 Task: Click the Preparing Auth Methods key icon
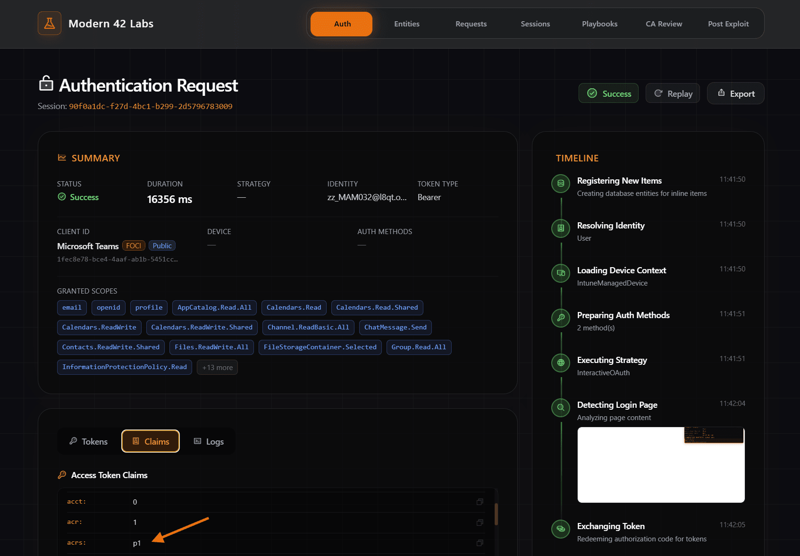[x=561, y=318]
